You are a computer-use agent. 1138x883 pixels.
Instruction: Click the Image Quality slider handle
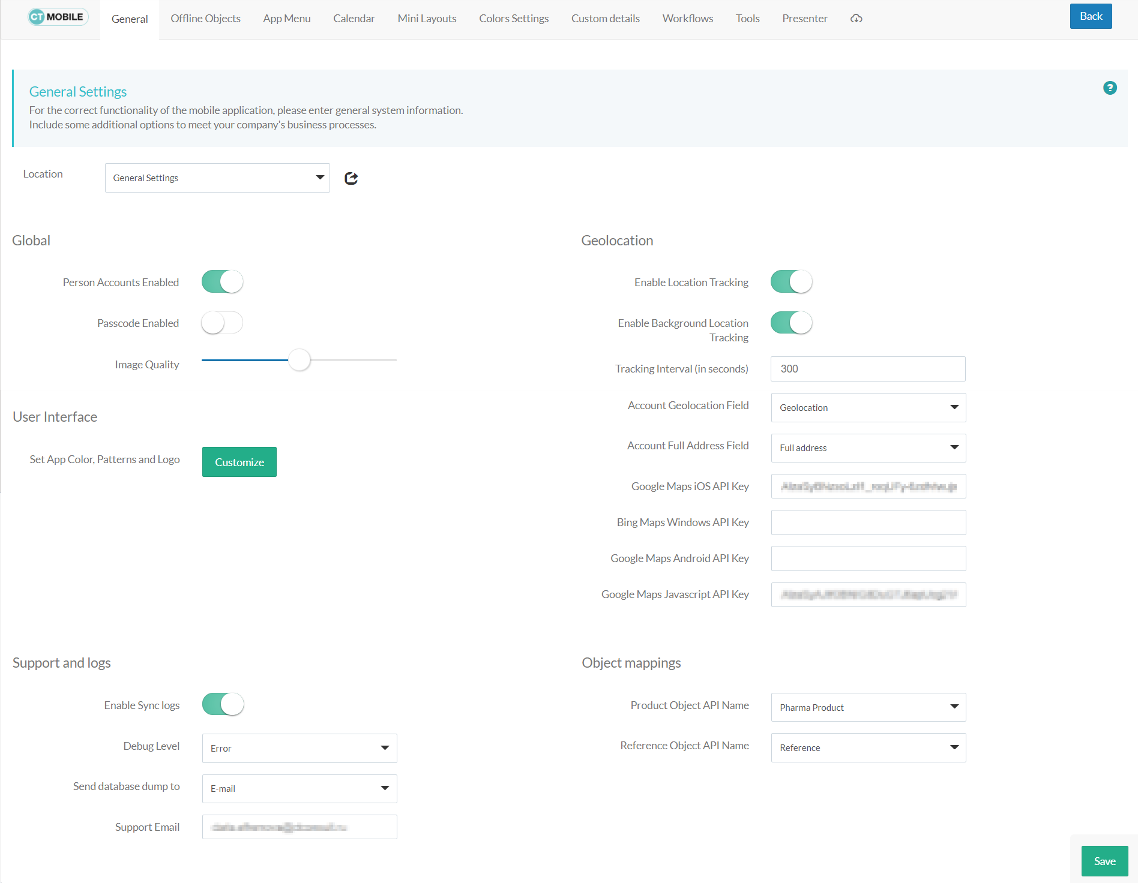point(299,360)
